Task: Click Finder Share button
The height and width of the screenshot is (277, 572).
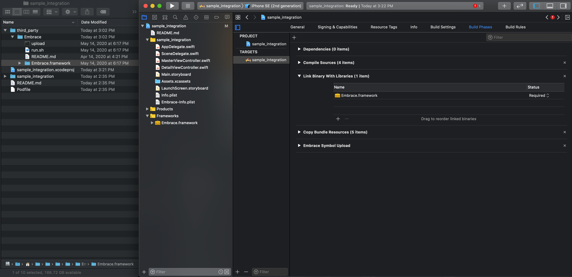Action: (x=87, y=12)
